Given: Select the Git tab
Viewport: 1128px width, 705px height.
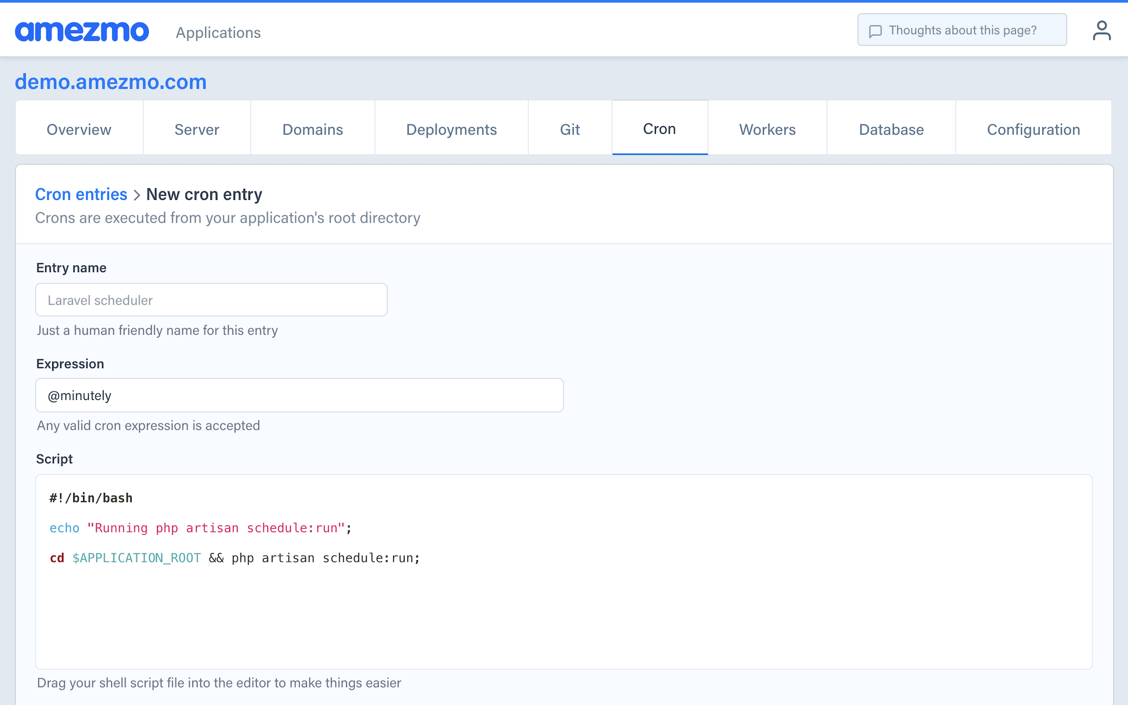Looking at the screenshot, I should [x=570, y=129].
